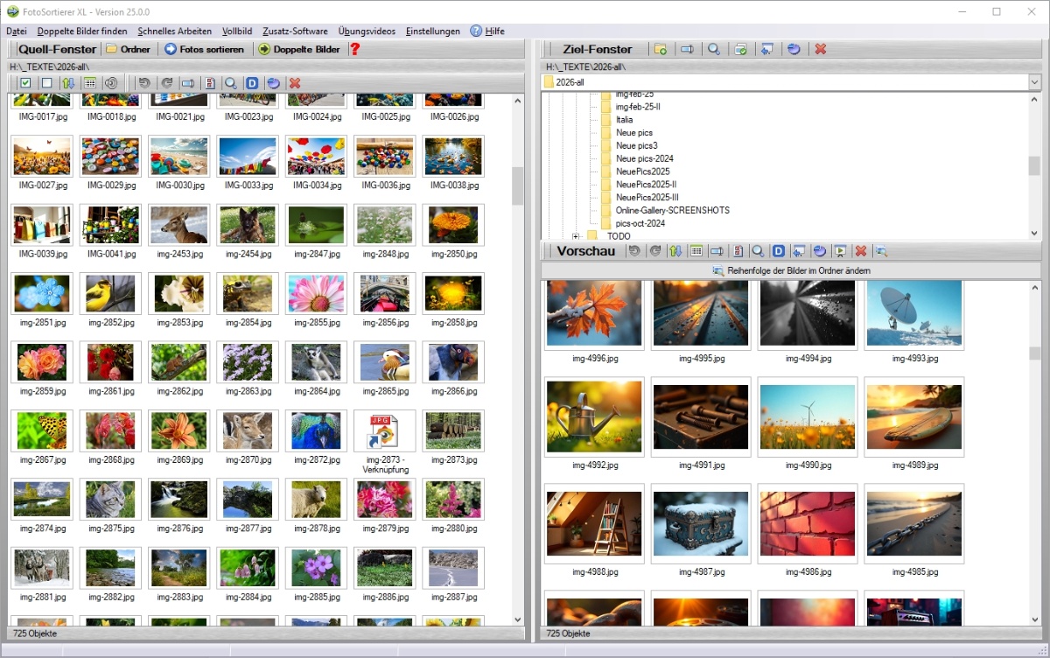Viewport: 1050px width, 658px height.
Task: Open the 2026-all folder path dropdown
Action: pyautogui.click(x=1035, y=82)
